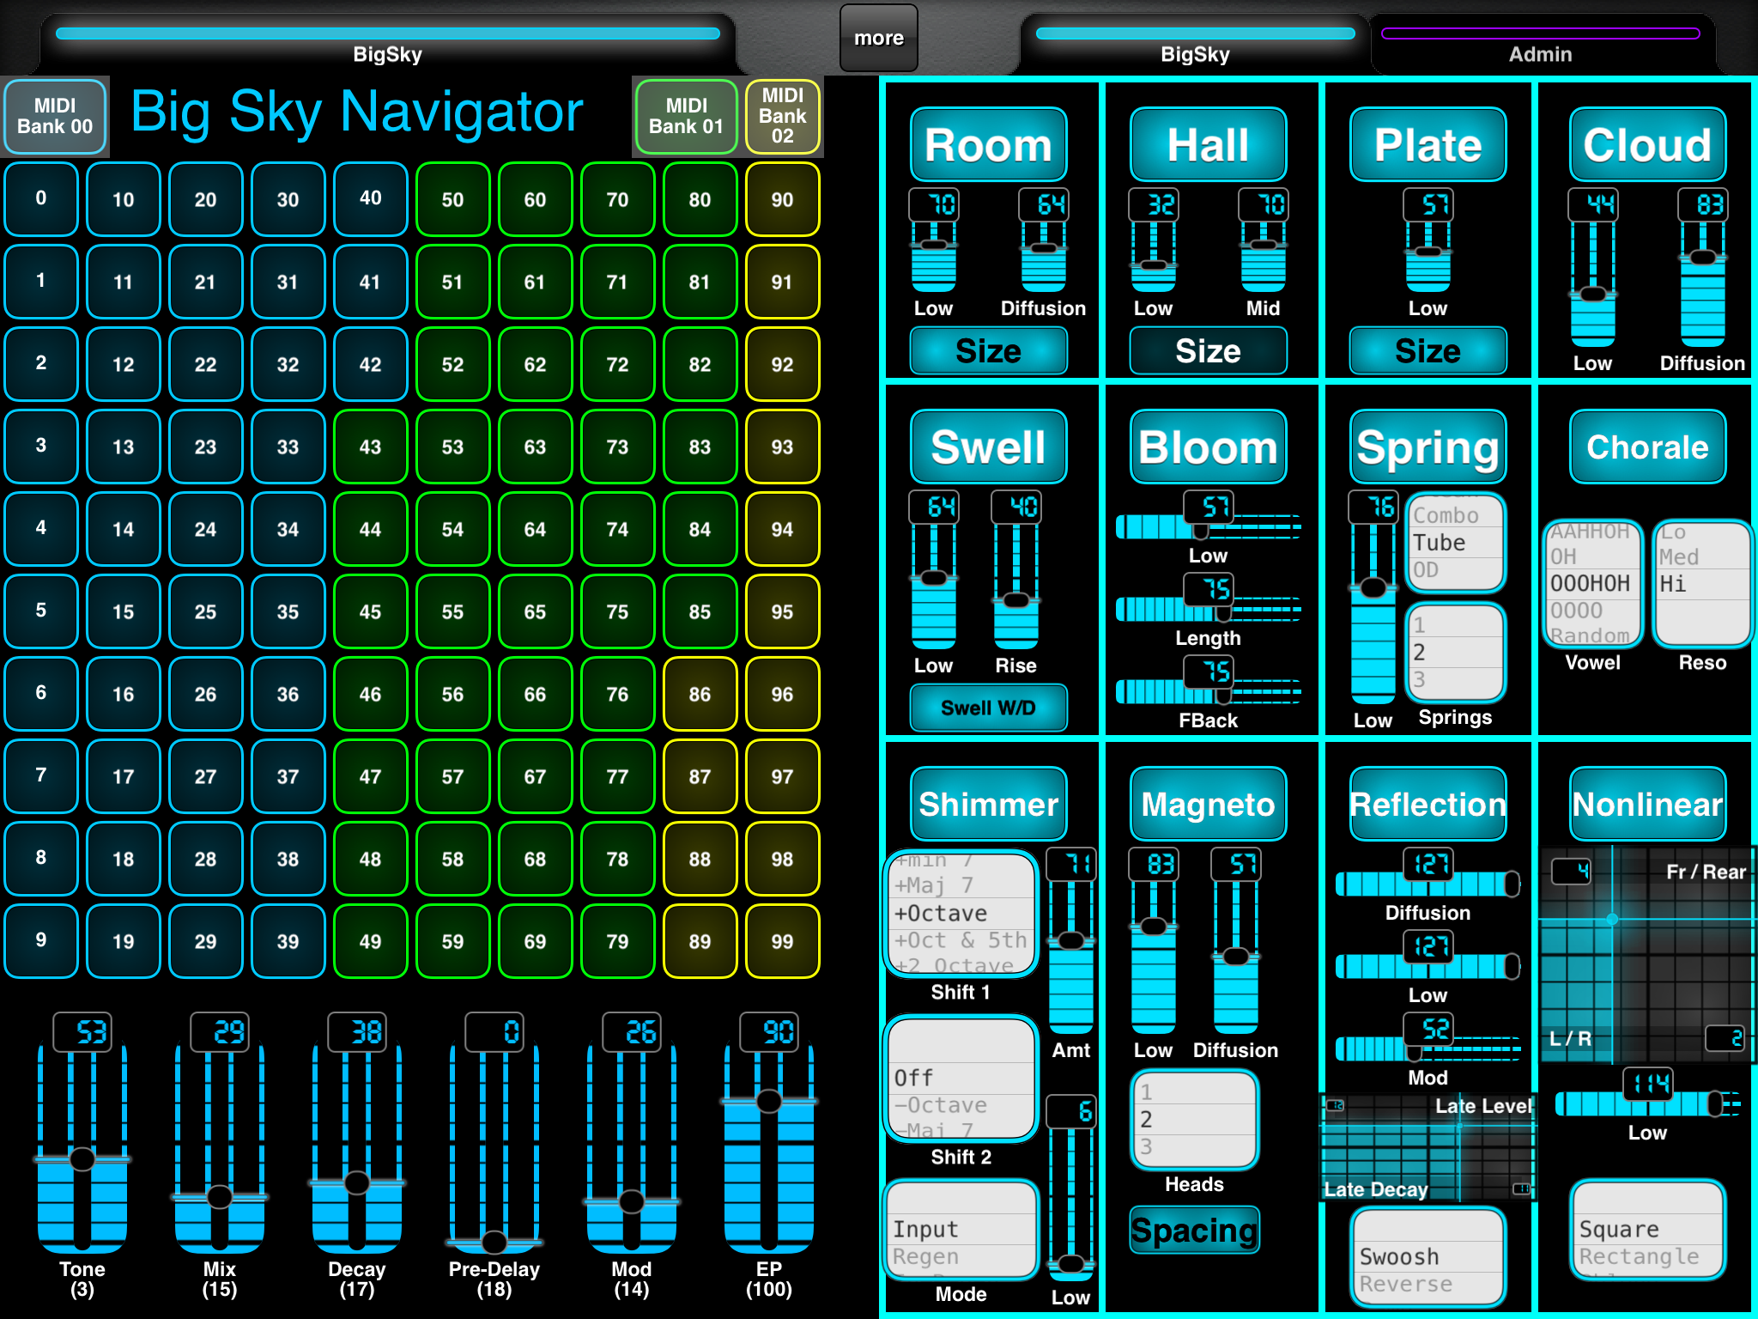The height and width of the screenshot is (1319, 1758).
Task: Toggle the Size button under Room
Action: [988, 350]
